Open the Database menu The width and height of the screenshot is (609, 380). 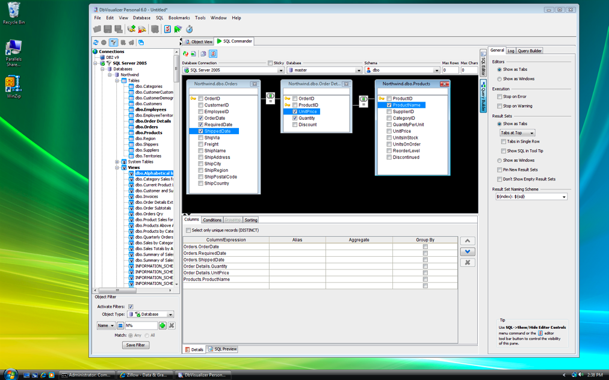click(142, 18)
